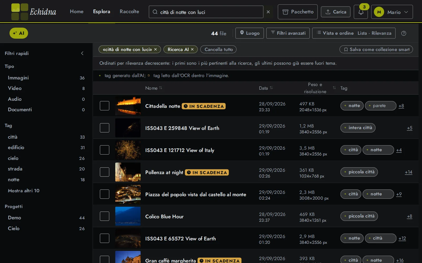Viewport: 422px width, 263px height.
Task: Filter by project Cielo
Action: (x=46, y=229)
